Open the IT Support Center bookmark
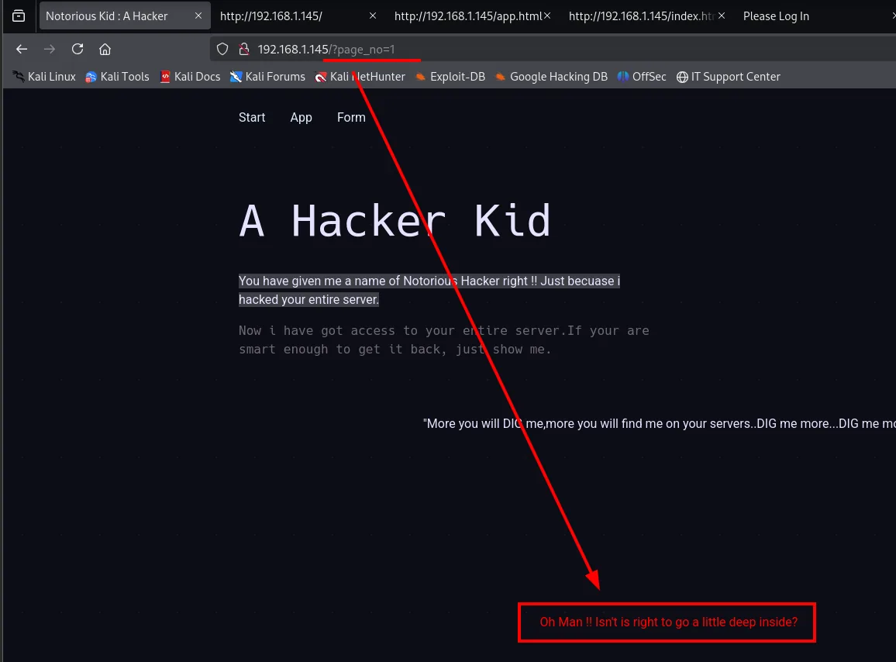This screenshot has height=662, width=896. pos(729,77)
